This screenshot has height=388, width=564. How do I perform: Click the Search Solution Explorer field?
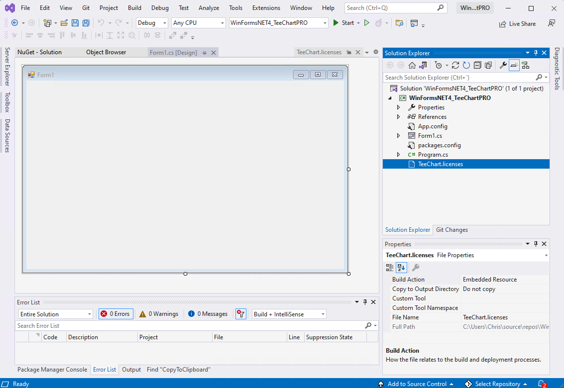click(466, 77)
